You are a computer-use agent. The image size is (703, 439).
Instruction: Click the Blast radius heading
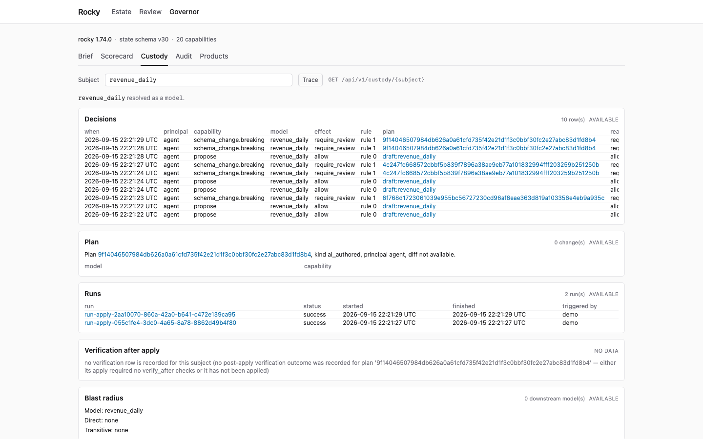coord(104,398)
